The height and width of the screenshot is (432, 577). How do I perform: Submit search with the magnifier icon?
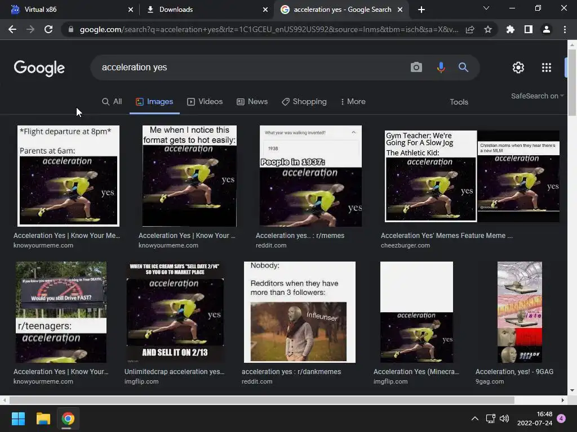pos(463,67)
